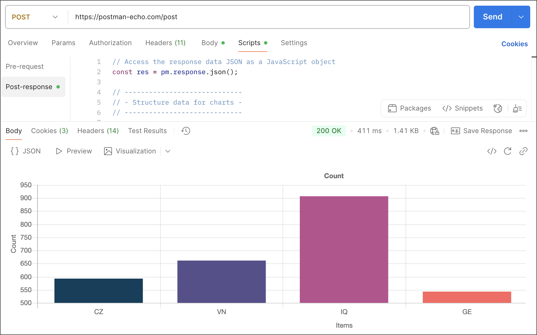Open the response history icon
Screen dimensions: 537x335
[x=186, y=131]
